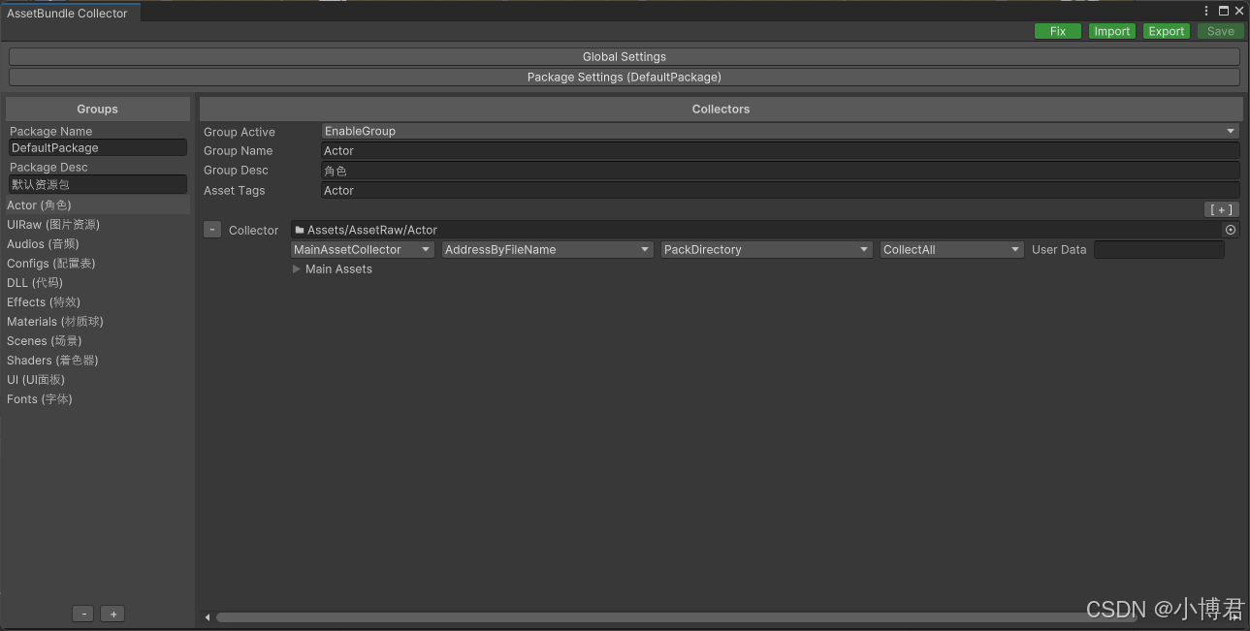
Task: Open the AddressByFileName dropdown
Action: point(546,249)
